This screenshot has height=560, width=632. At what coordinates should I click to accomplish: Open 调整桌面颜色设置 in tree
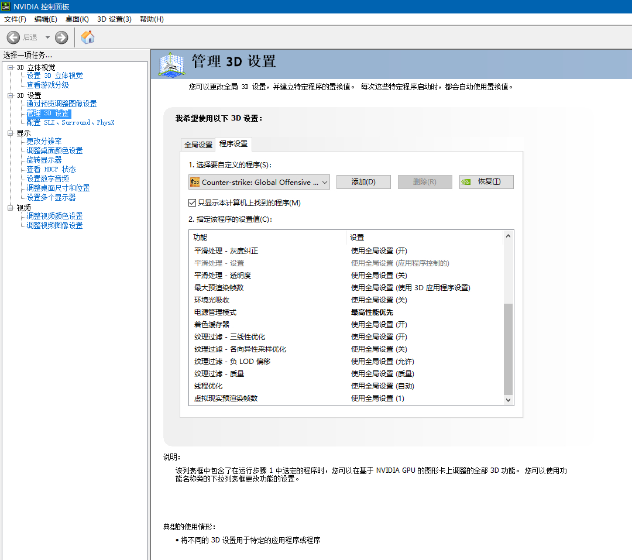click(x=55, y=151)
